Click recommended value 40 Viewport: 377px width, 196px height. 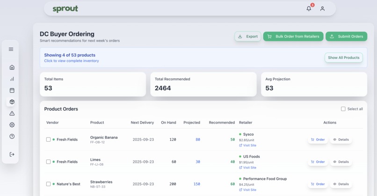pyautogui.click(x=232, y=162)
